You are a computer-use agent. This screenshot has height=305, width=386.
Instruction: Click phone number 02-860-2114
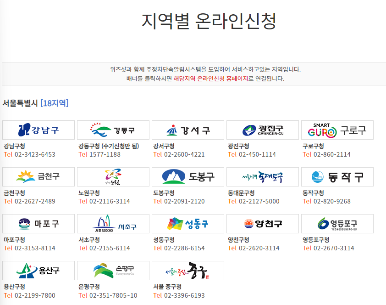(332, 155)
